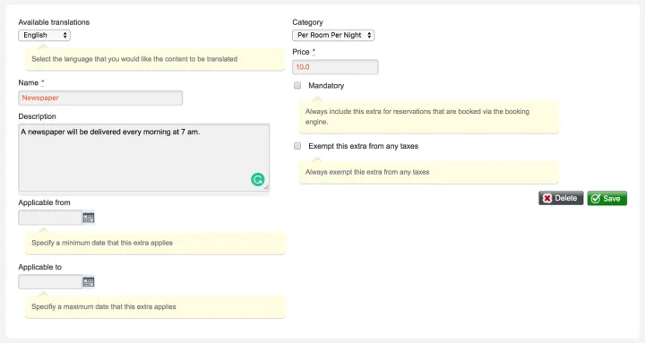
Task: Click the Save button
Action: tap(607, 198)
